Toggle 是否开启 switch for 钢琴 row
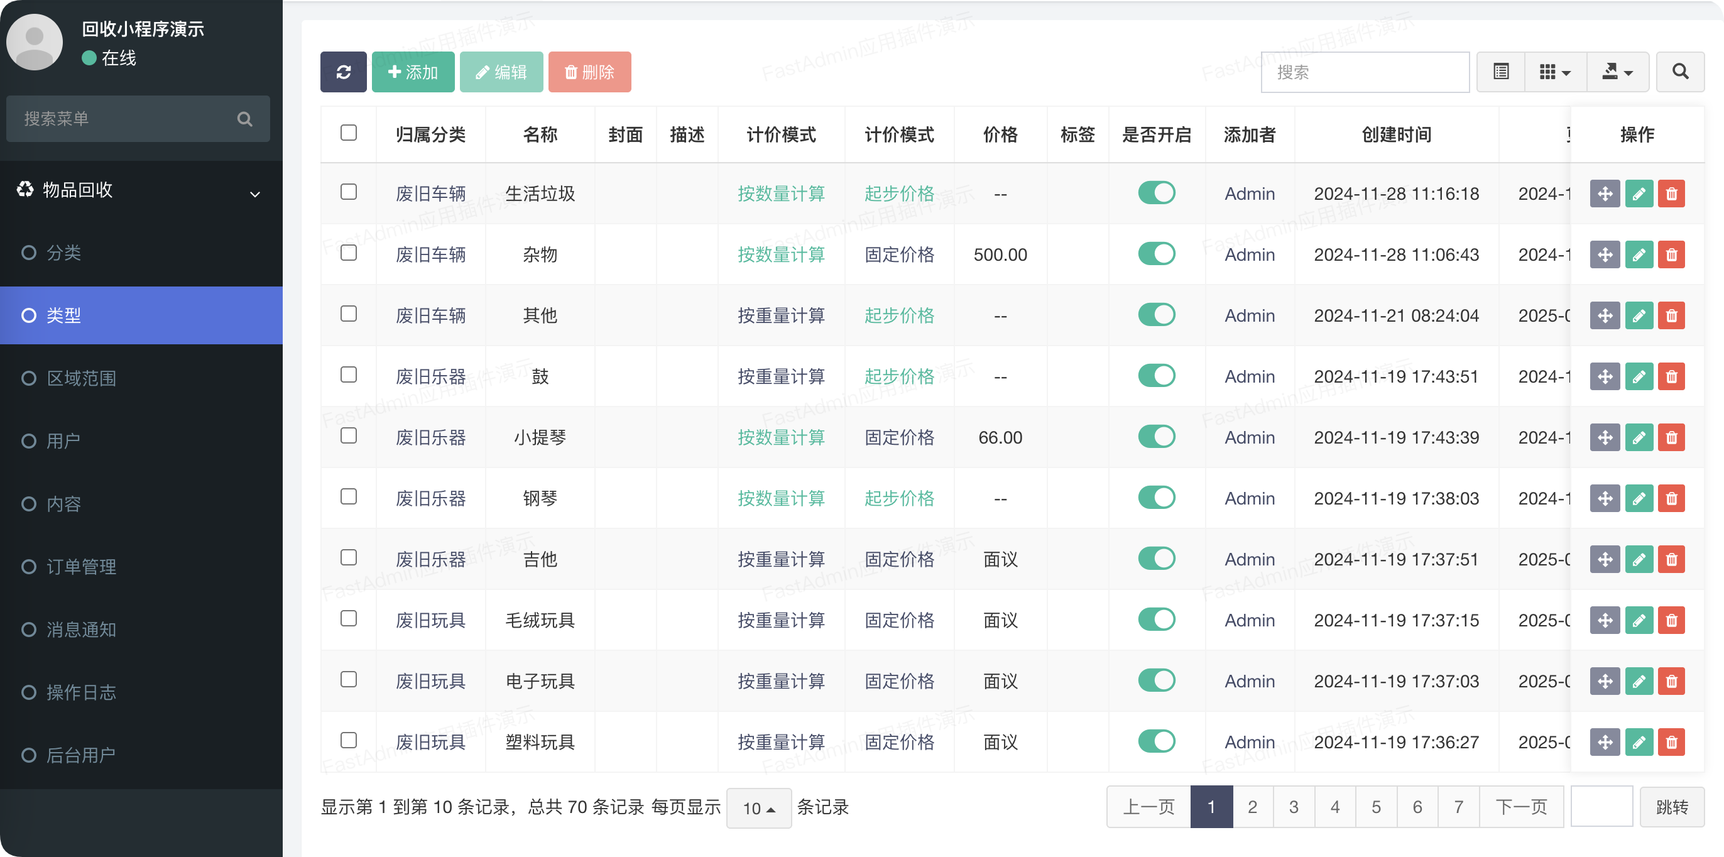This screenshot has height=857, width=1724. pyautogui.click(x=1157, y=498)
